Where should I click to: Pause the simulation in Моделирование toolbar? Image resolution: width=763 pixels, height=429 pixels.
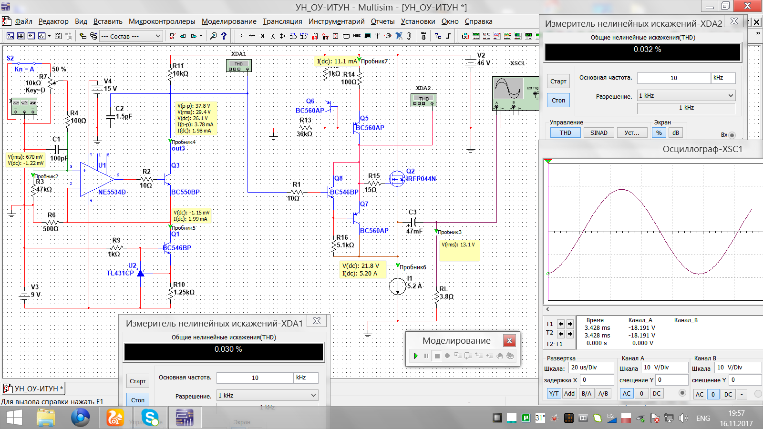(x=426, y=356)
